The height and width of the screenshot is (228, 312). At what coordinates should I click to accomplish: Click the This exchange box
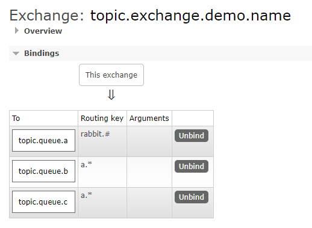click(x=111, y=75)
